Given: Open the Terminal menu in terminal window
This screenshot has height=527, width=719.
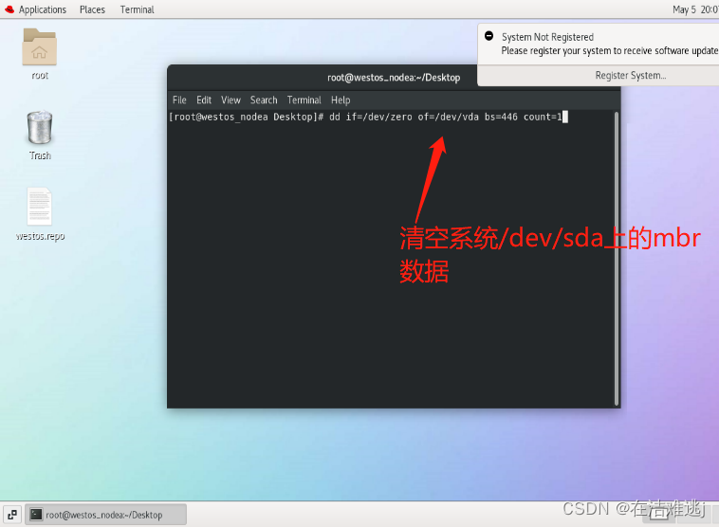Looking at the screenshot, I should click(304, 100).
